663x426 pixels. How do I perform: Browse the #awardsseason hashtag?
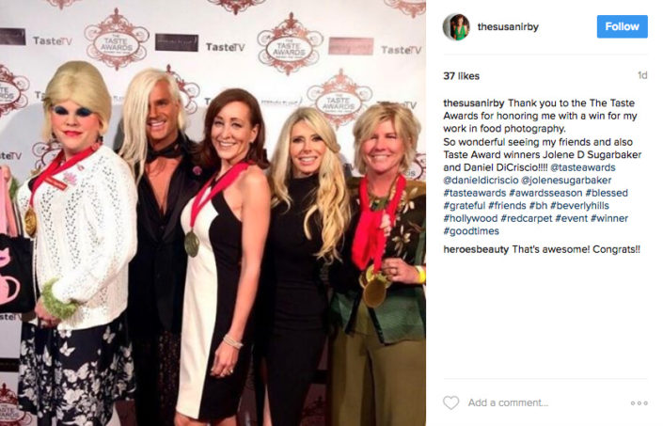[x=545, y=193]
